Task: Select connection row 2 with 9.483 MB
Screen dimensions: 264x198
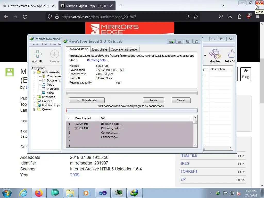Action: [x=129, y=128]
